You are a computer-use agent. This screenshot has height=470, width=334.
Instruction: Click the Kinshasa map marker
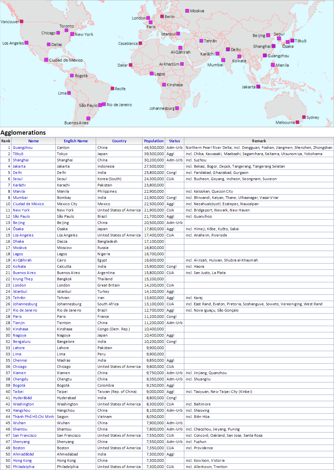tap(164, 85)
